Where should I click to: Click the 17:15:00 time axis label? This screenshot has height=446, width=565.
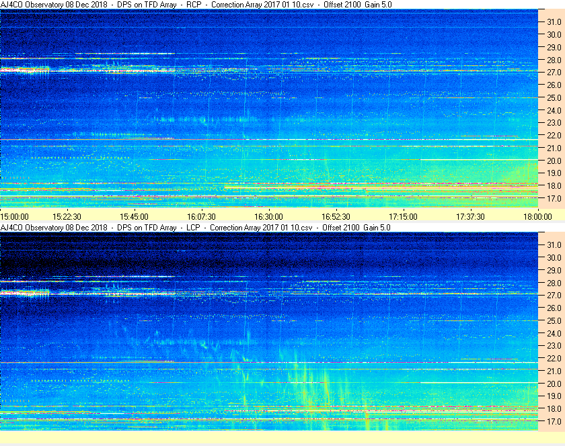click(x=403, y=217)
